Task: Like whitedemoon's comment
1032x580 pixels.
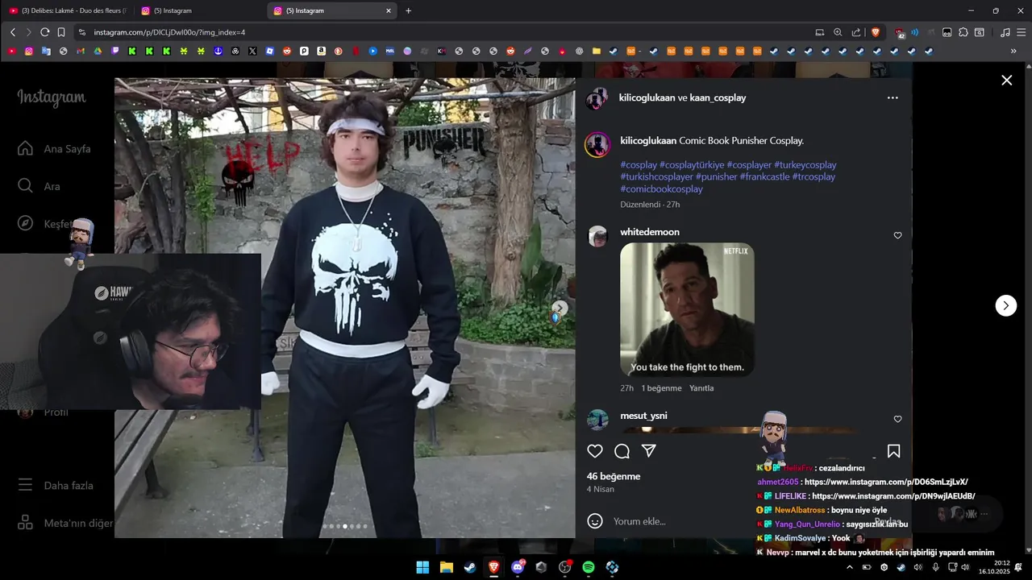Action: click(x=897, y=235)
